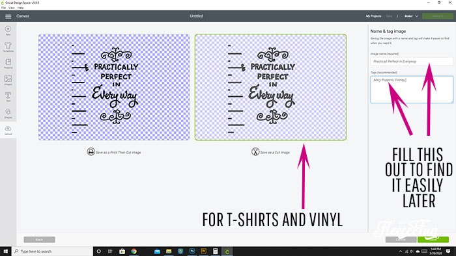
Task: Click the 'Save as a Print Then Cut image' label
Action: [118, 153]
